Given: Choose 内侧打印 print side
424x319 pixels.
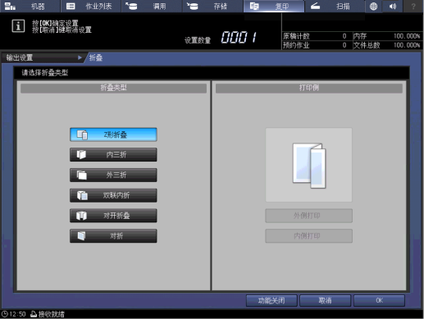Looking at the screenshot, I should (308, 236).
